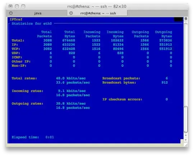194x156 pixels.
Task: Click the '48.0 kbits/sec' total rate
Action: click(x=71, y=78)
